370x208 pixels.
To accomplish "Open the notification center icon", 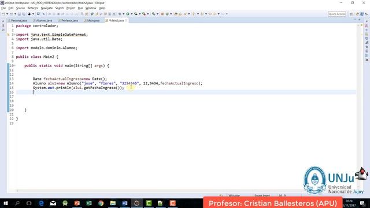I will [x=363, y=203].
